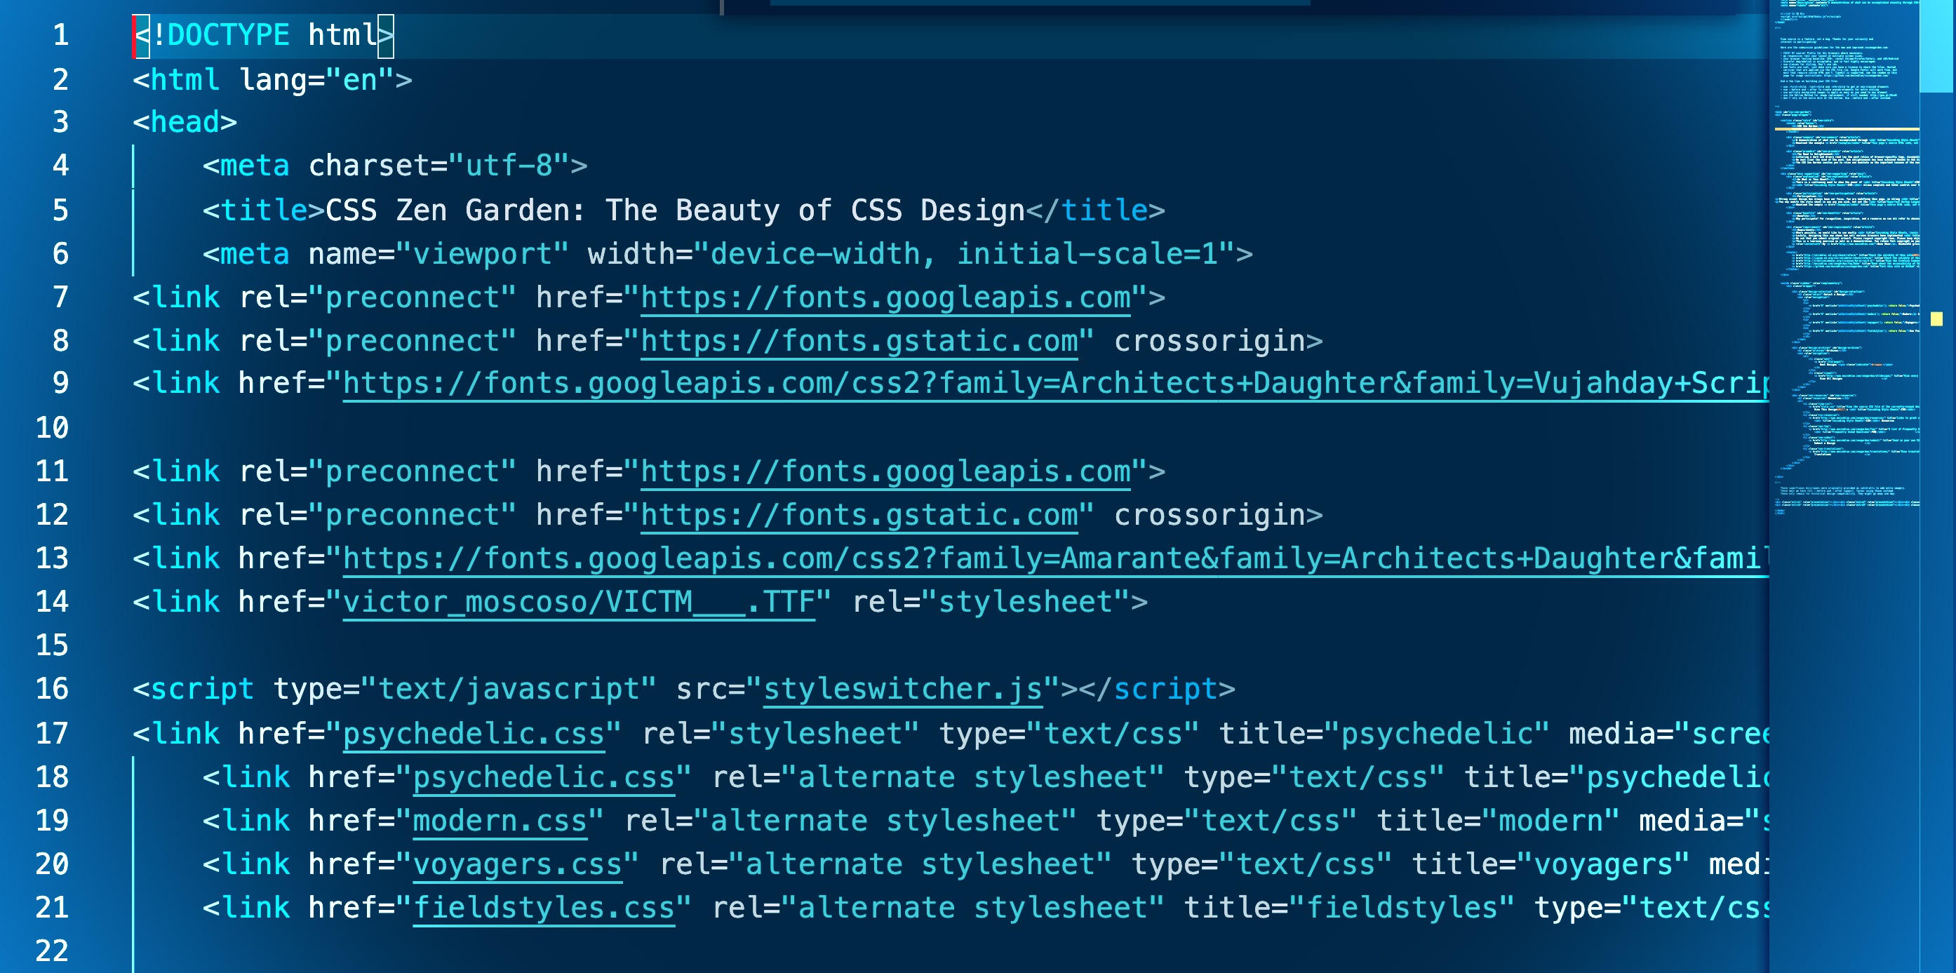Click rel="stylesheet" on line 14

point(991,602)
